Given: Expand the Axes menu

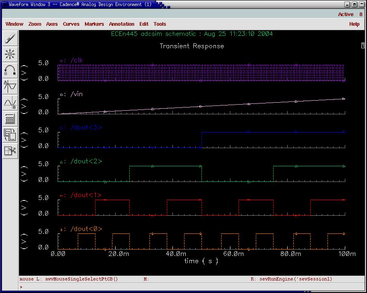Looking at the screenshot, I should pos(52,24).
